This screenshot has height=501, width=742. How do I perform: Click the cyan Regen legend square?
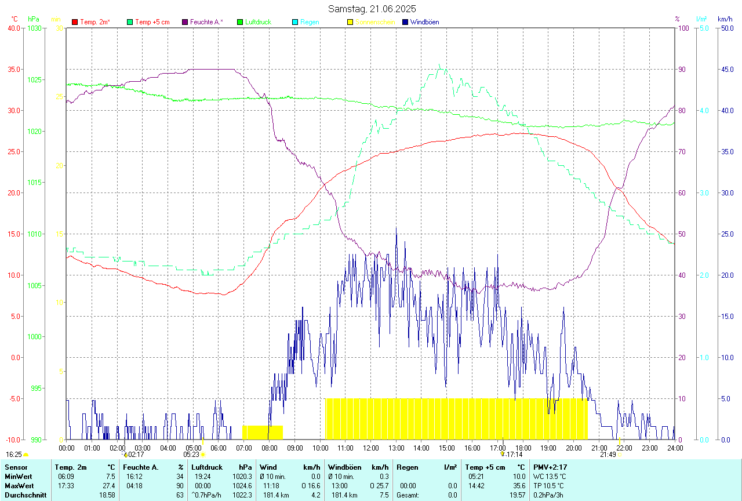[x=295, y=22]
